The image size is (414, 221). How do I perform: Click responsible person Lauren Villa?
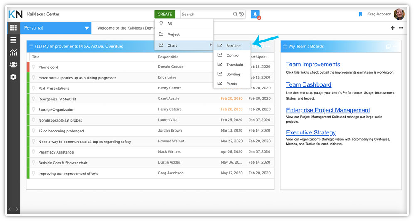pyautogui.click(x=168, y=120)
